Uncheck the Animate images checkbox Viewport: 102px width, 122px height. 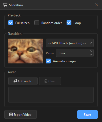click(48, 61)
